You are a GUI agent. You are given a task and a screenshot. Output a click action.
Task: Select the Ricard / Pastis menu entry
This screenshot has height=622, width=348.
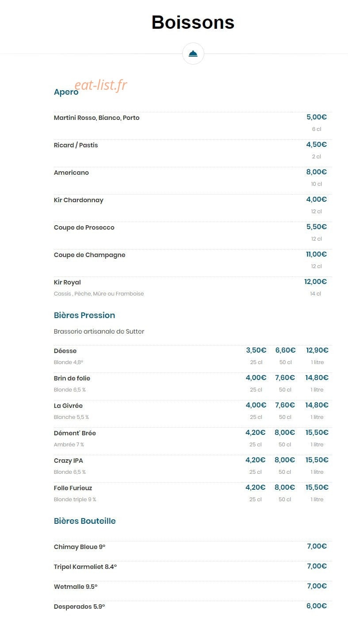coord(76,145)
